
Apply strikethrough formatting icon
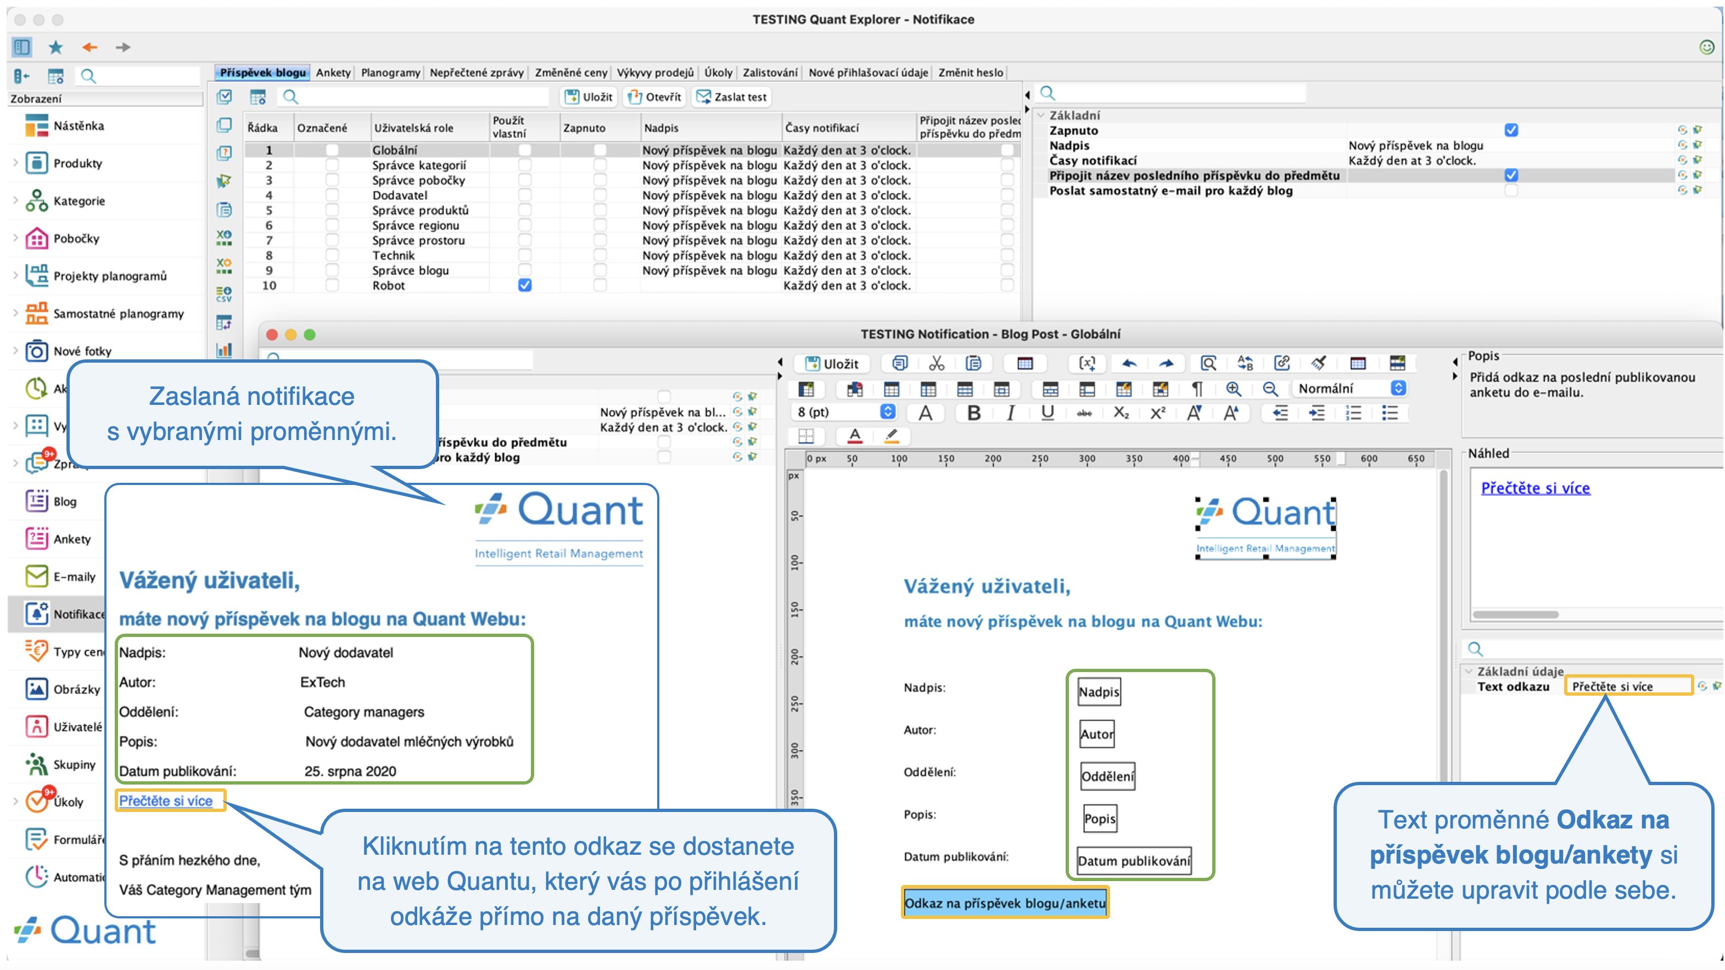(1084, 413)
